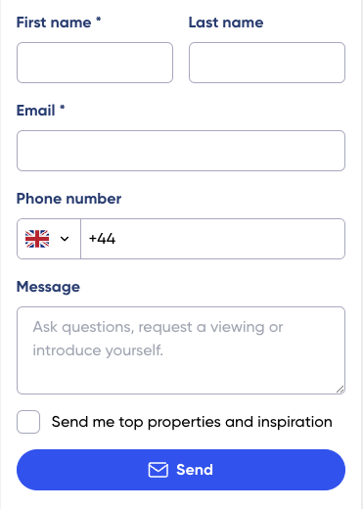Expand the country code chevron arrow

point(65,239)
